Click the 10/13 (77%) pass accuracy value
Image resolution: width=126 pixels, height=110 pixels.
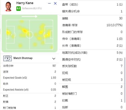114,25
